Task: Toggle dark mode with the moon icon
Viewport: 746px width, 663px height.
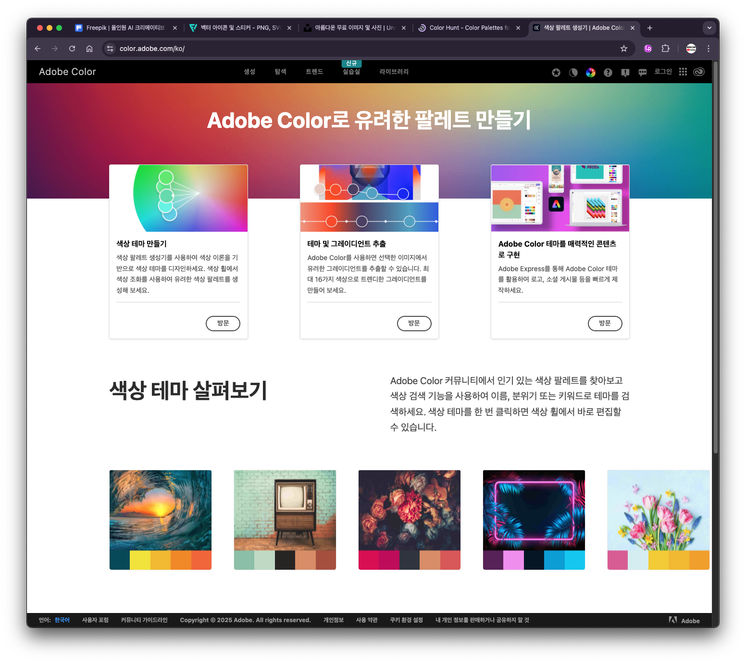Action: (573, 73)
